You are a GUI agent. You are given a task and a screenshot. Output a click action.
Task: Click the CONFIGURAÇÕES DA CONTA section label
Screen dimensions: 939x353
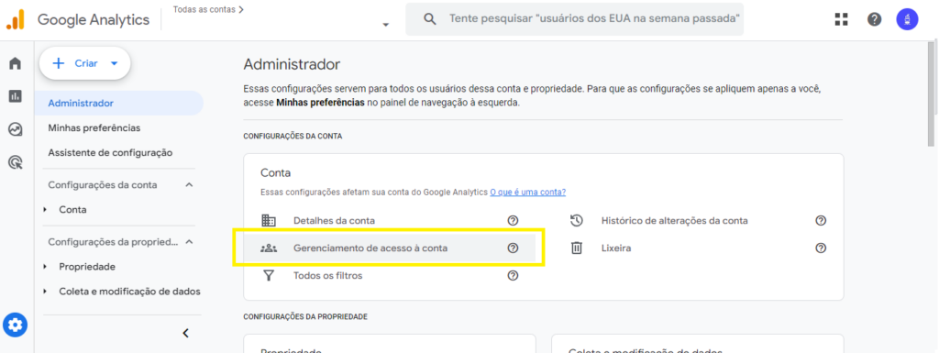click(x=293, y=137)
